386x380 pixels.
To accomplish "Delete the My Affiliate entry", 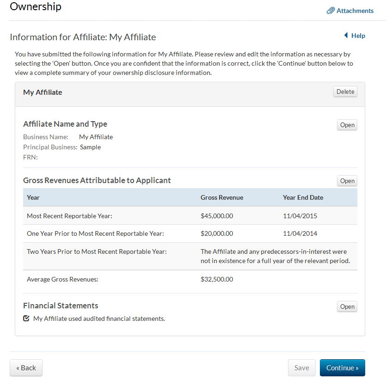I will [x=345, y=92].
